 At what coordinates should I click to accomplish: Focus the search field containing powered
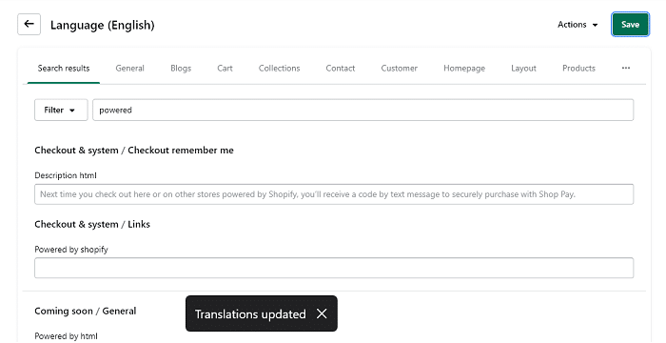click(363, 110)
